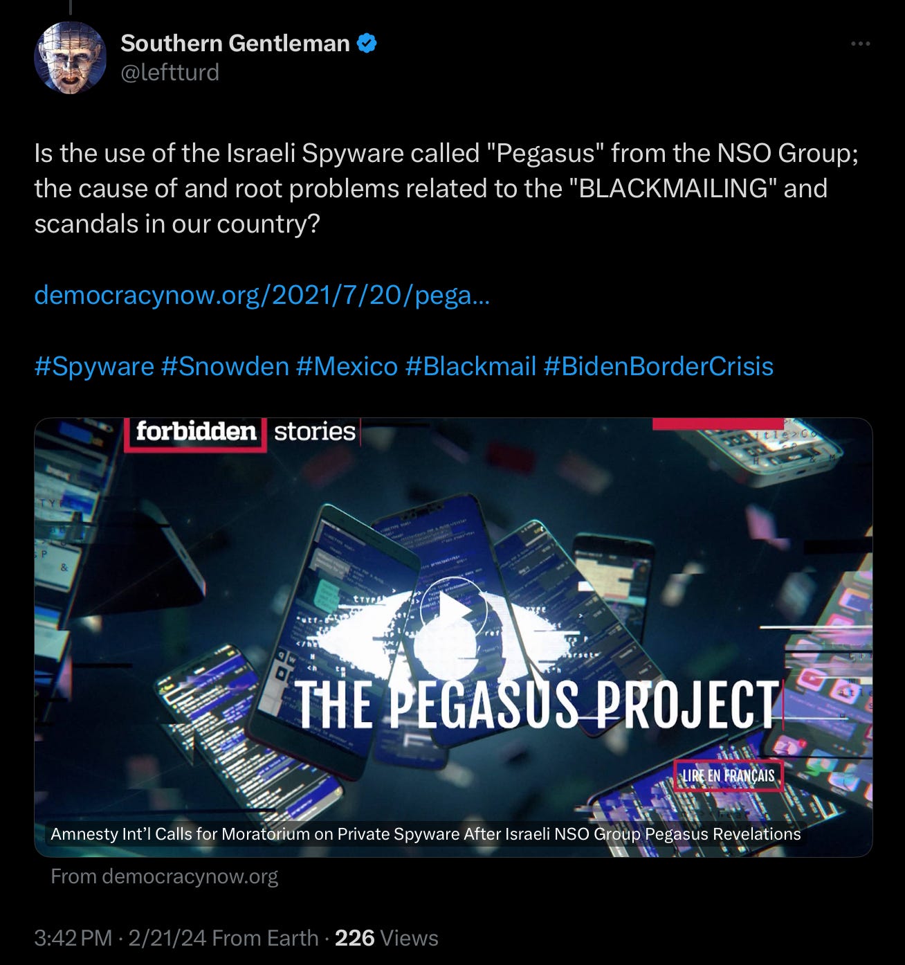
Task: Open the three-dot more options menu
Action: click(860, 44)
